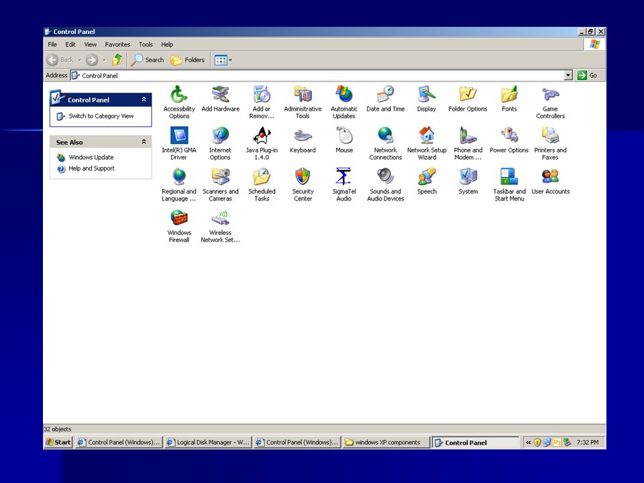This screenshot has height=483, width=644.
Task: Open Regional and Language options
Action: click(x=179, y=184)
